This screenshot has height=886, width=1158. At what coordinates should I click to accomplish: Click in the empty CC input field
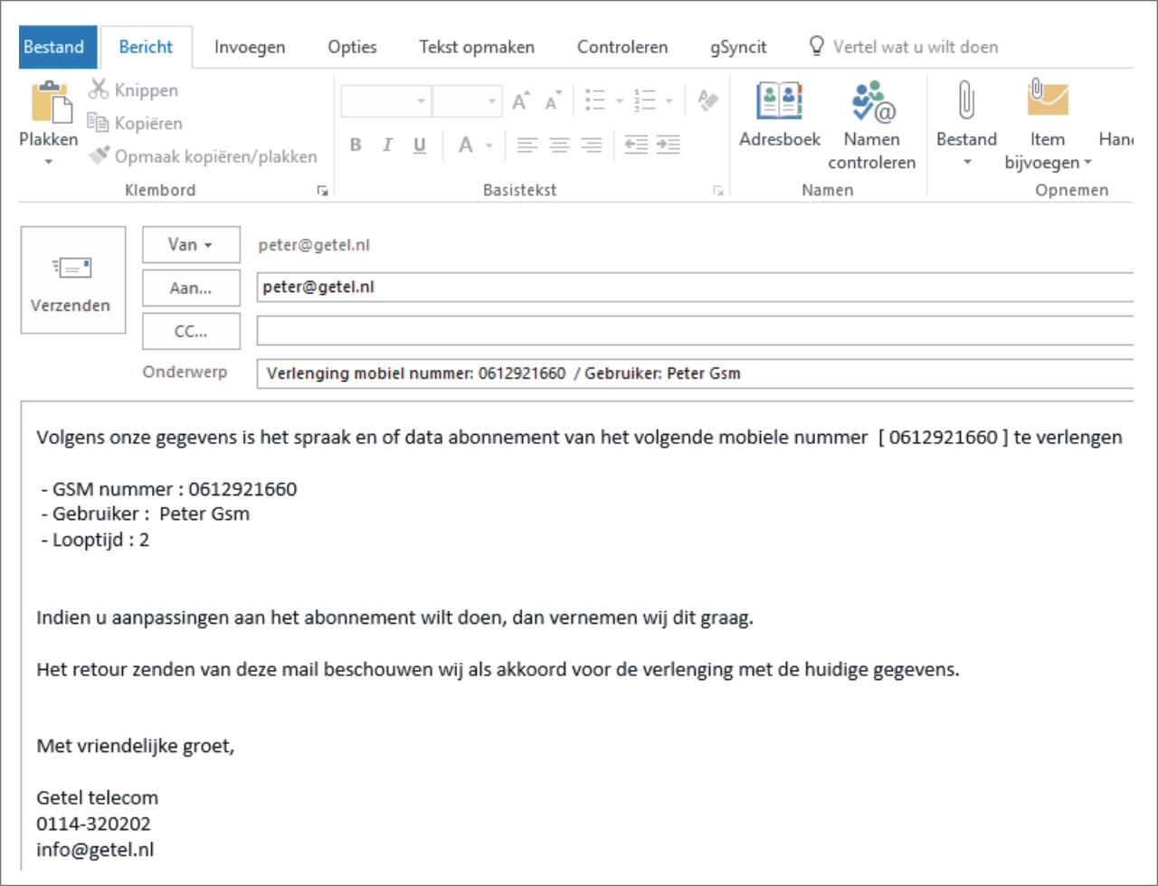point(695,331)
